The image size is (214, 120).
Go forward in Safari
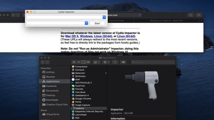18,15
